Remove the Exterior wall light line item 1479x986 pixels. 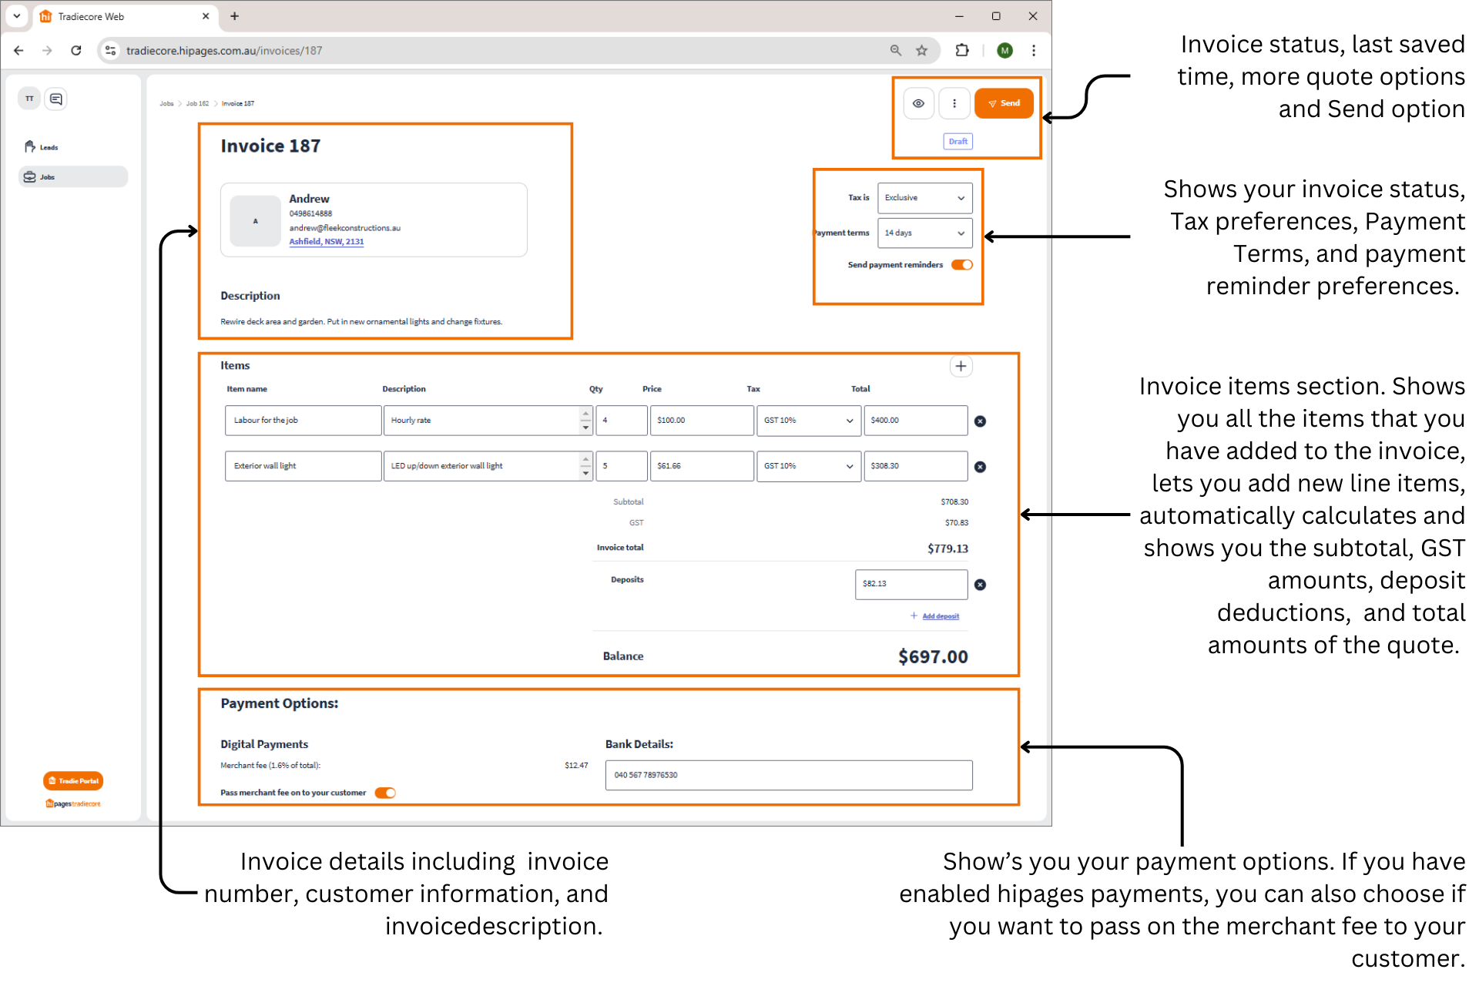pyautogui.click(x=980, y=467)
